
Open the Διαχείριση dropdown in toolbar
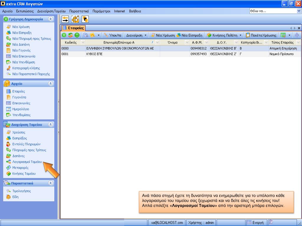tap(136, 35)
